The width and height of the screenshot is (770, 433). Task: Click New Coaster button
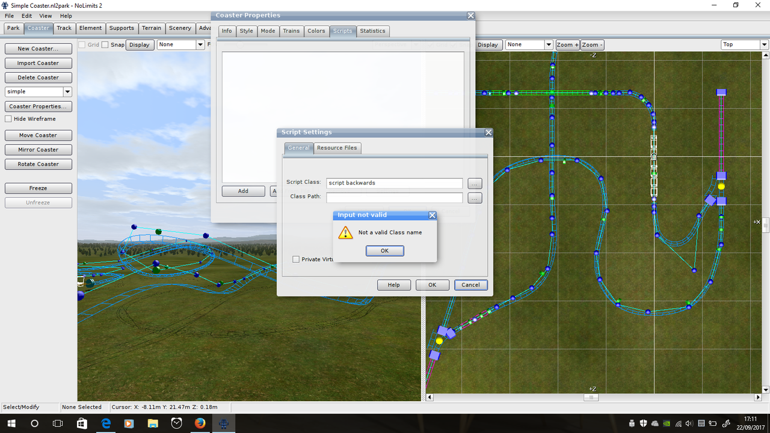pos(38,49)
